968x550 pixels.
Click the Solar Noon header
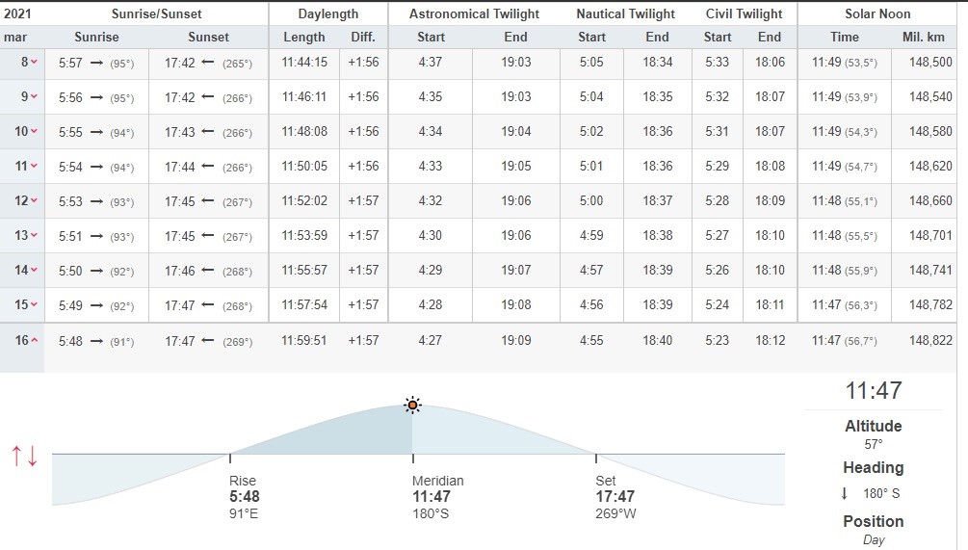click(877, 13)
